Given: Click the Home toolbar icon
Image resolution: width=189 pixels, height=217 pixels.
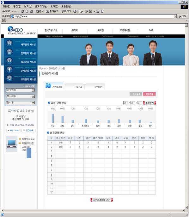Looking at the screenshot, I should click(x=32, y=11).
